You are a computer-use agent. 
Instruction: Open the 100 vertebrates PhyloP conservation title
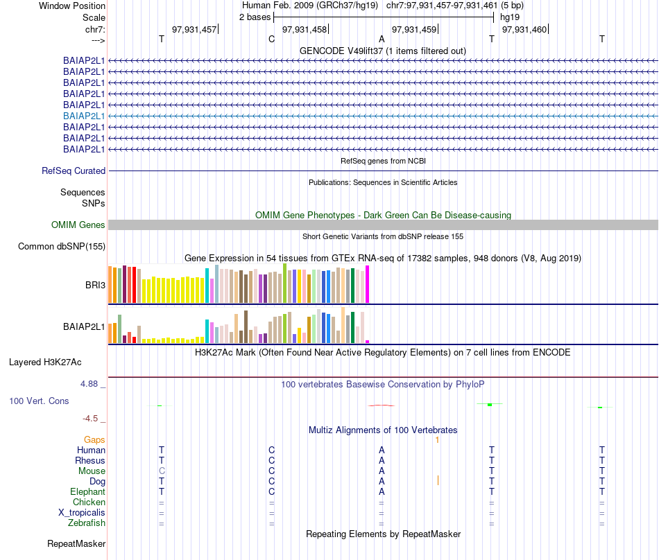(383, 384)
